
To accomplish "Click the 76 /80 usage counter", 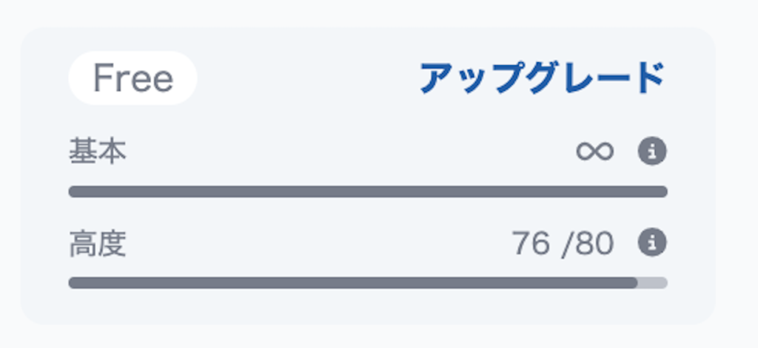I will [x=563, y=243].
